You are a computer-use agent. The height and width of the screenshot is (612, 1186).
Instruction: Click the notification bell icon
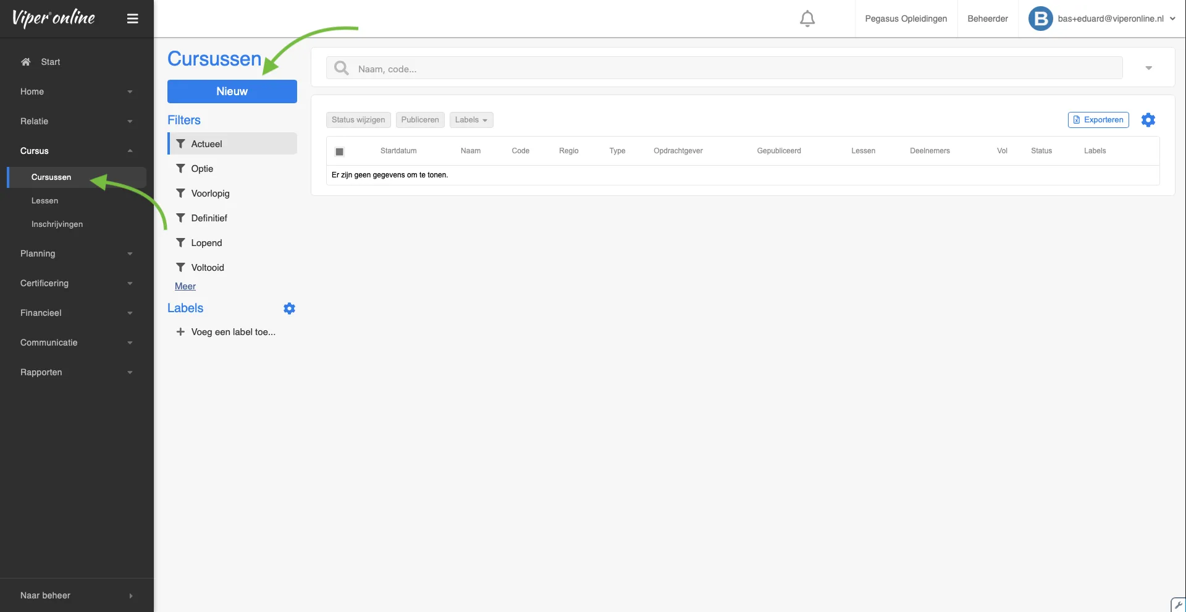point(807,19)
